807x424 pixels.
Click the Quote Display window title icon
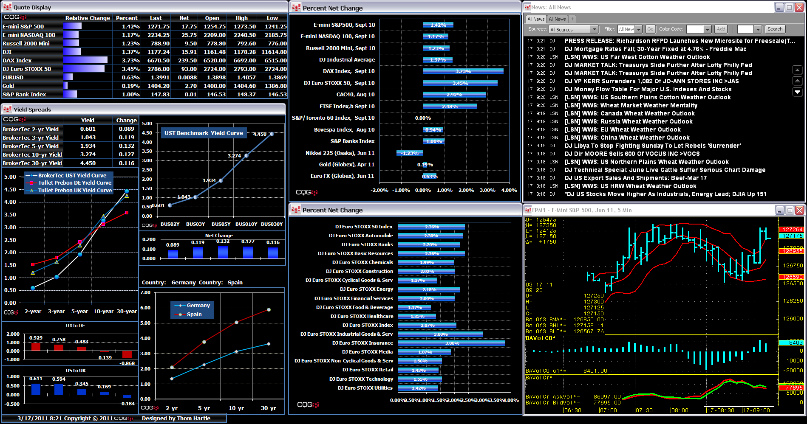[x=7, y=7]
